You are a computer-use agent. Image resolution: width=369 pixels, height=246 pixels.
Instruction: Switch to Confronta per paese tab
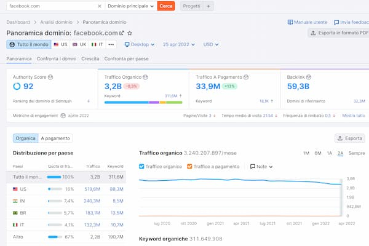[126, 58]
